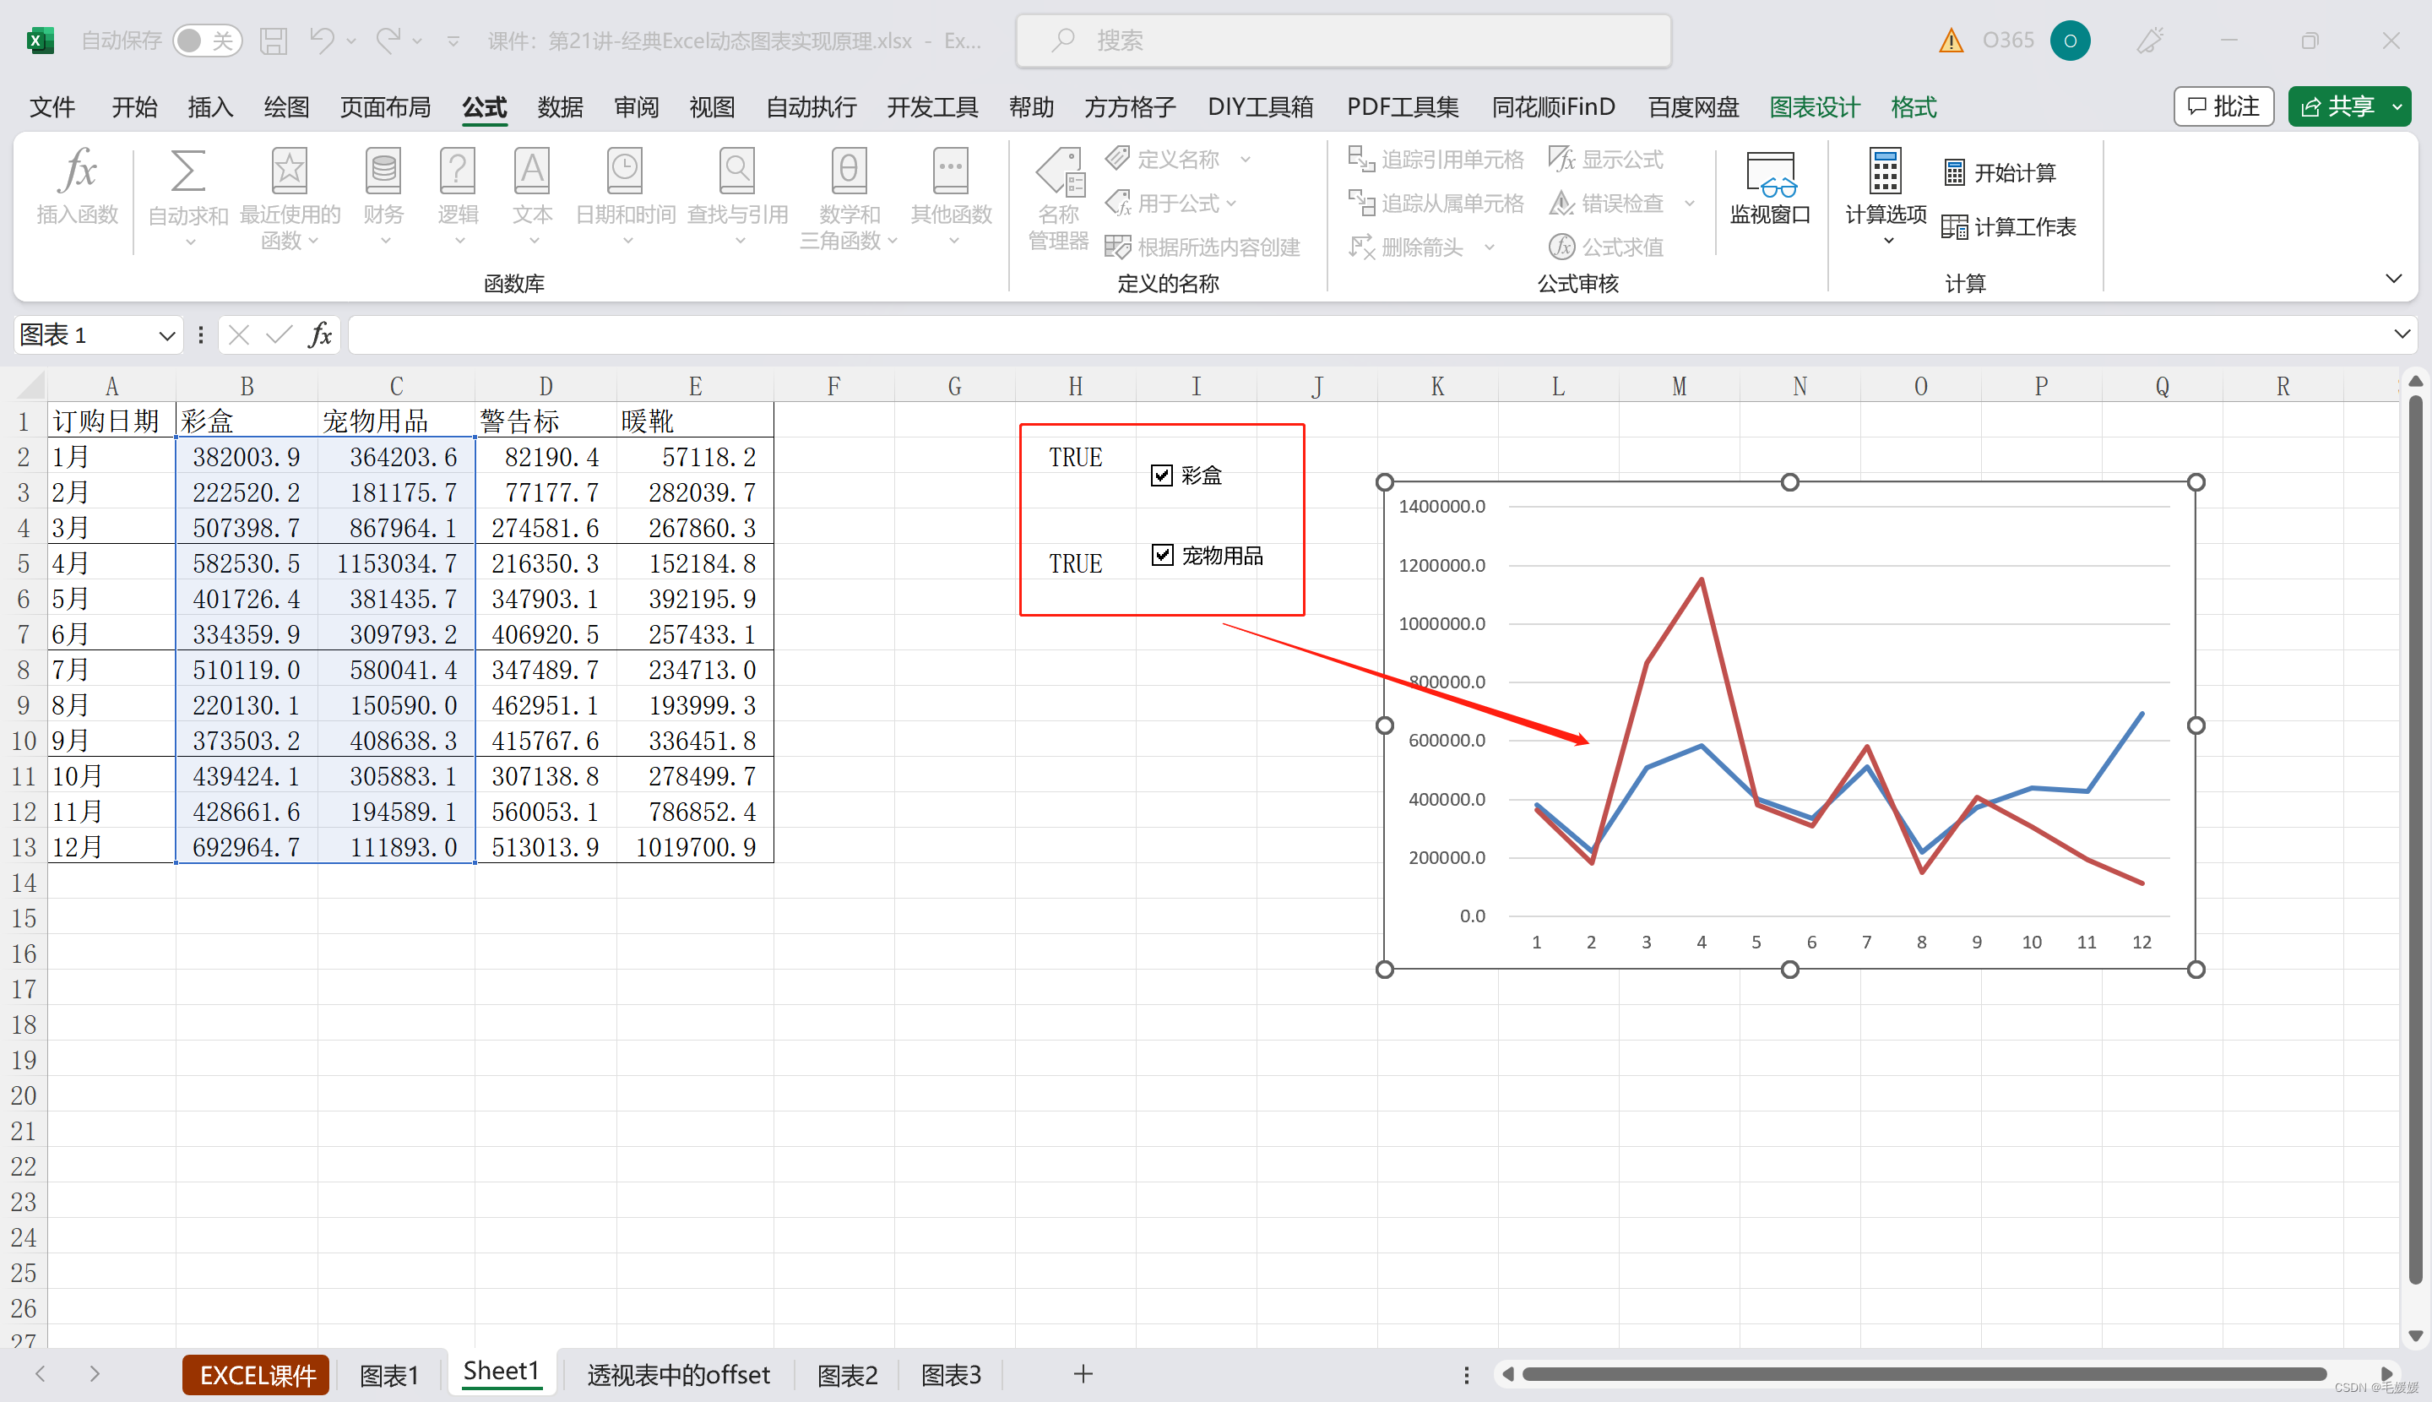Uncheck the 彩盒 checkbox
The image size is (2432, 1402).
(1161, 475)
